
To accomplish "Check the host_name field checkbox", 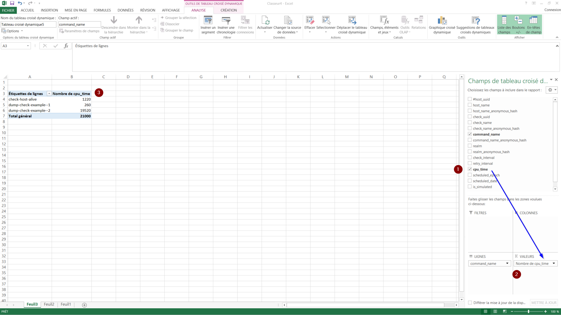I will pos(470,105).
